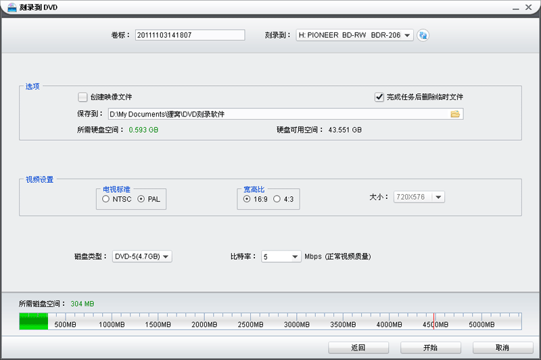Select the NTSC radio button

(x=106, y=199)
